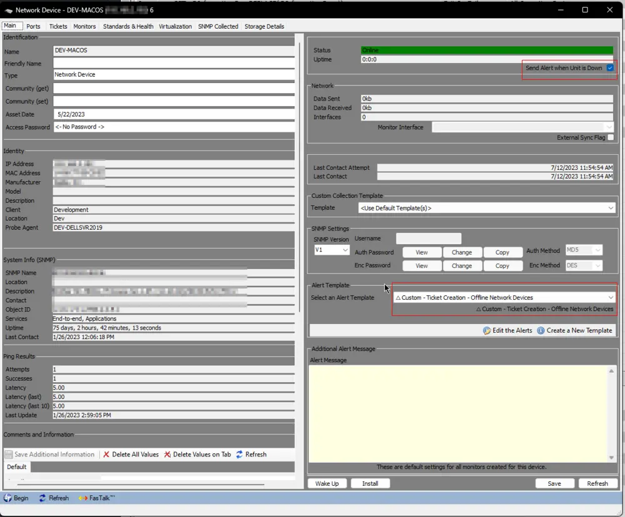625x517 pixels.
Task: Click the left panel vertical scrollbar
Action: click(299, 177)
